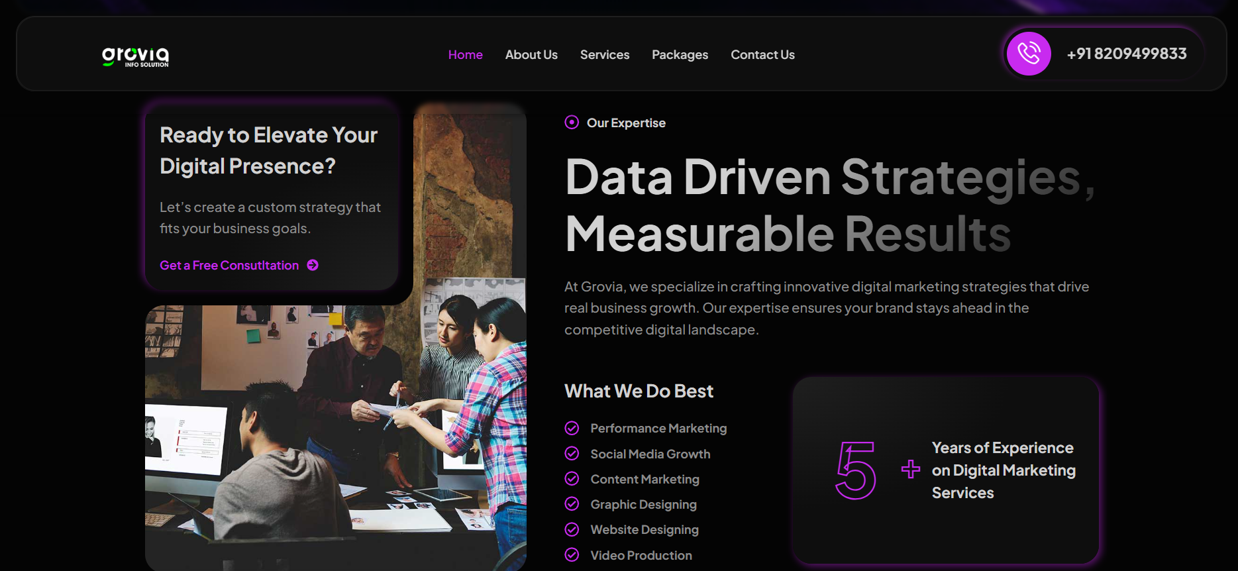
Task: Click the purple plus icon next to 5
Action: (x=911, y=469)
